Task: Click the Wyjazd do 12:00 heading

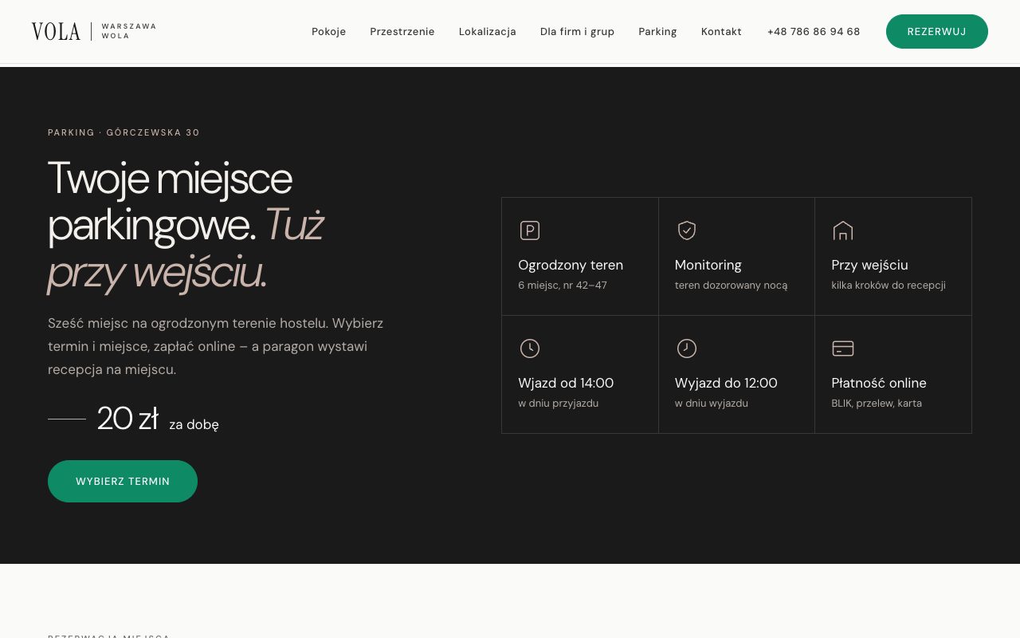Action: coord(726,383)
